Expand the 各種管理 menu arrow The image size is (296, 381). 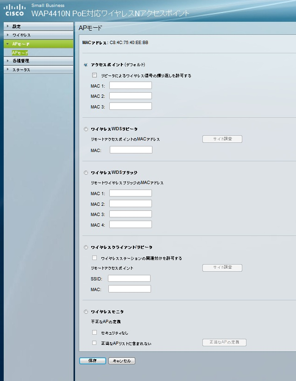click(8, 61)
